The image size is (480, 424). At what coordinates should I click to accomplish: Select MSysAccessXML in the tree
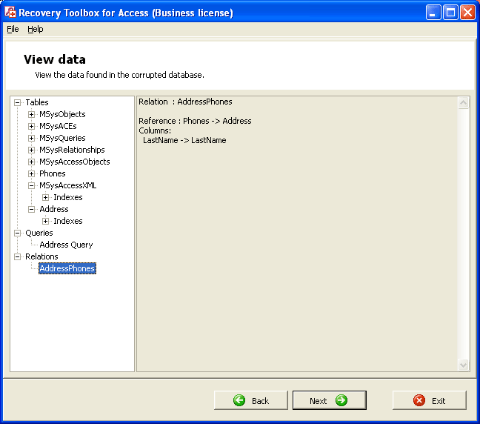tap(68, 185)
